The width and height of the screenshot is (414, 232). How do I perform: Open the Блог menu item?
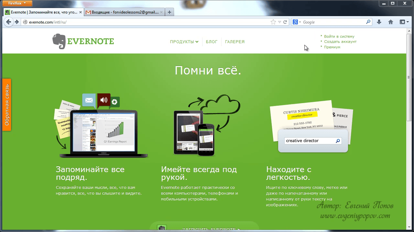(212, 42)
